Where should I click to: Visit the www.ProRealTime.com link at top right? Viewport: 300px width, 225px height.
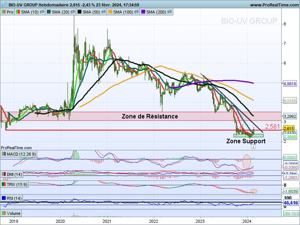274,5
